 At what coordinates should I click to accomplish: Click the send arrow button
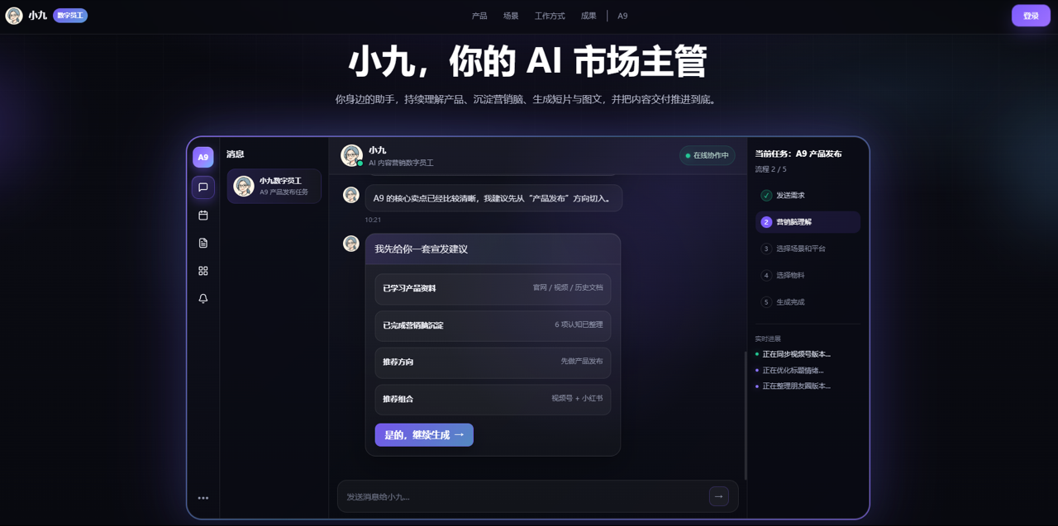tap(719, 496)
